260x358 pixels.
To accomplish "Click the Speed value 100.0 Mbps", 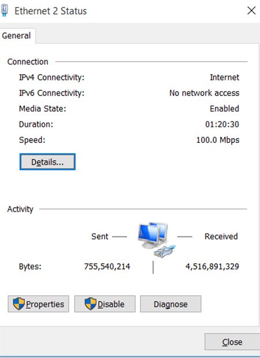I will [x=218, y=140].
